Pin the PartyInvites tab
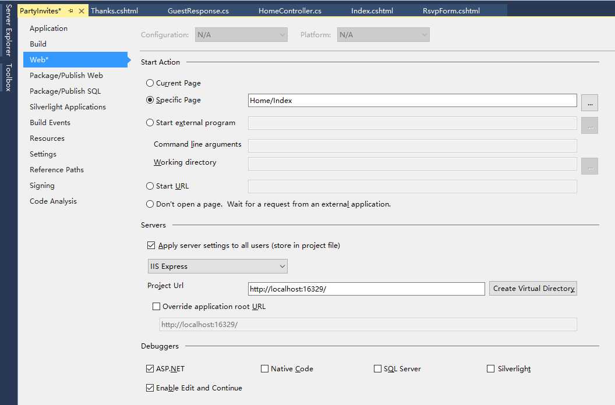Image resolution: width=615 pixels, height=405 pixels. tap(70, 11)
